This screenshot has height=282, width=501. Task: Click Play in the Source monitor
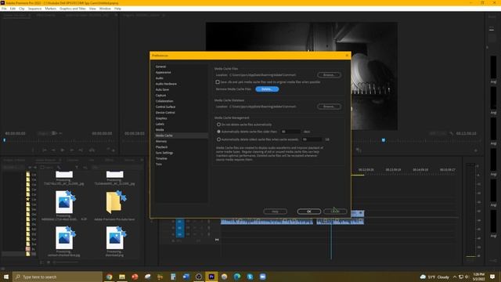[x=63, y=150]
